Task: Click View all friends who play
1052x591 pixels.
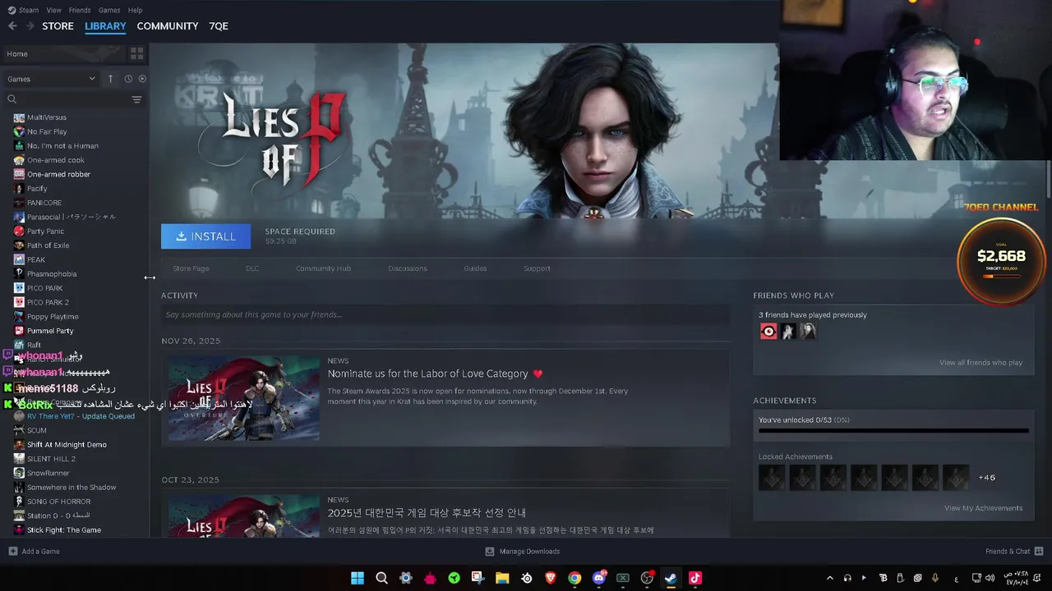Action: pos(980,363)
